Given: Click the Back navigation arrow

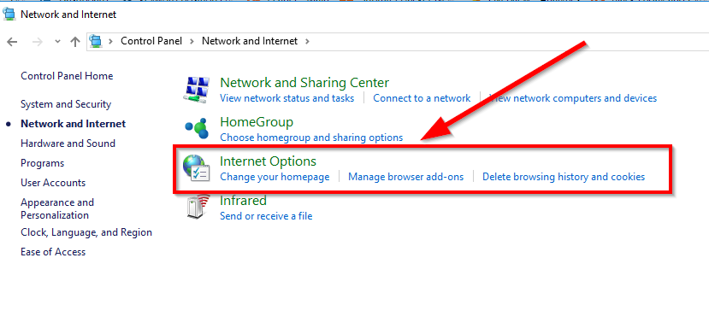Looking at the screenshot, I should tap(12, 42).
